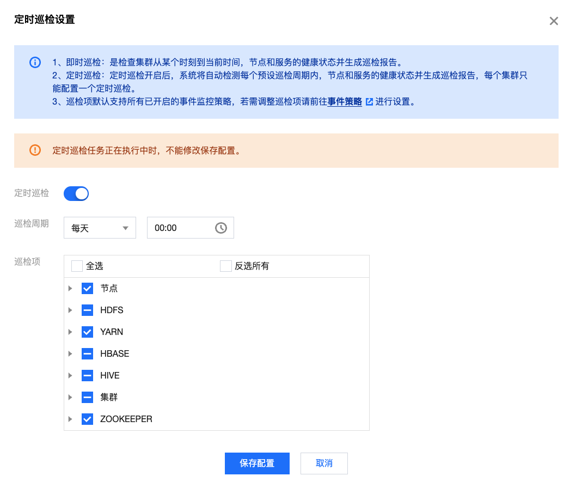The image size is (576, 488).
Task: Click the external link icon beside 事件策略
Action: point(369,102)
